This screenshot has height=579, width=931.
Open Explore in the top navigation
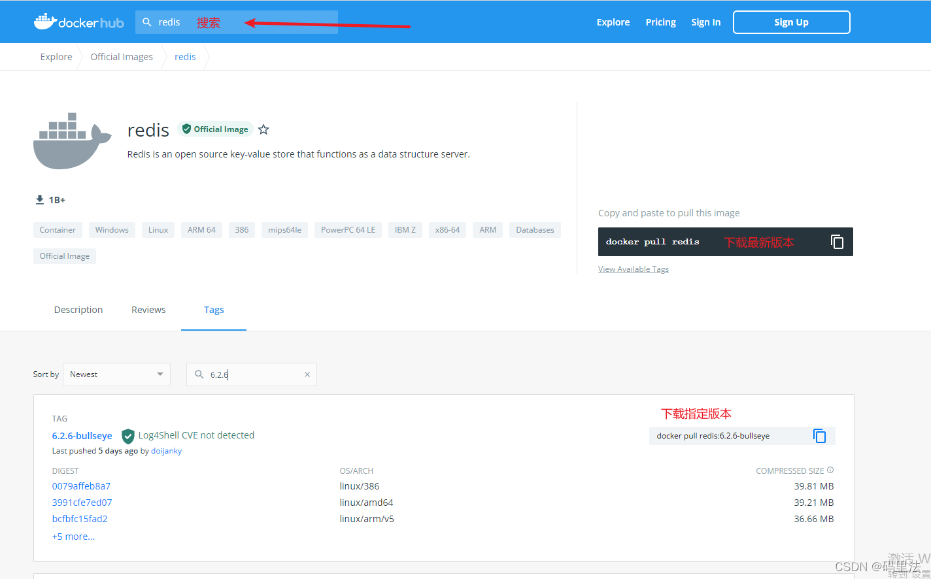click(x=613, y=22)
